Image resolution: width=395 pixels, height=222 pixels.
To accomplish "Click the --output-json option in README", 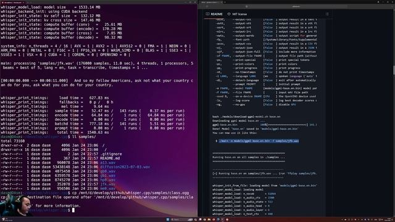I will click(243, 48).
